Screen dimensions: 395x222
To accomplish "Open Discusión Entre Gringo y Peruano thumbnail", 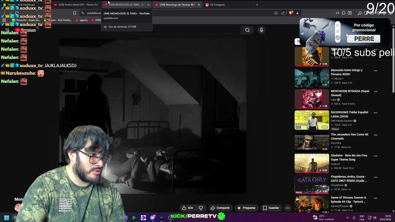I will coord(312,78).
